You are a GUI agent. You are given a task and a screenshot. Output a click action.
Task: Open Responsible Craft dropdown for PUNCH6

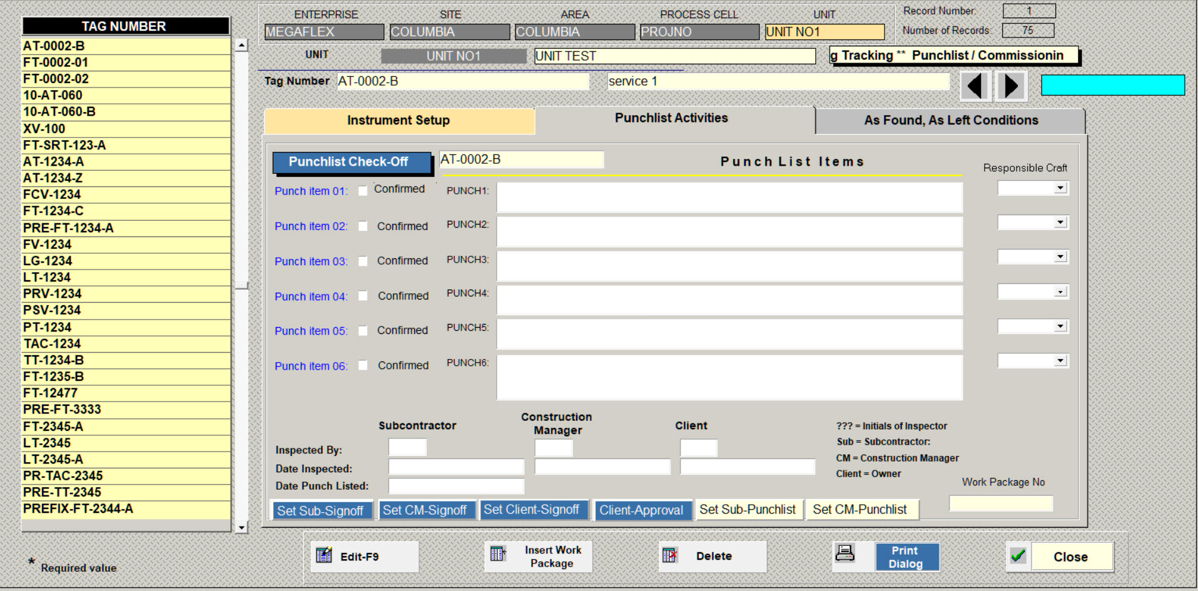point(1060,361)
